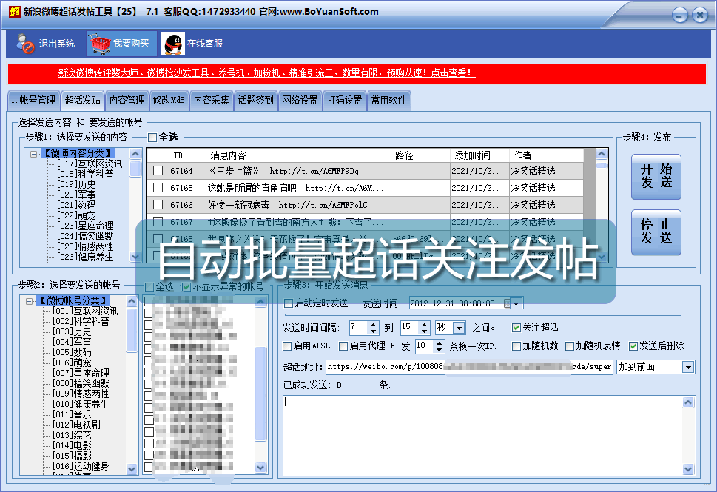Open the 发送时间 date picker dropdown
Image resolution: width=717 pixels, height=492 pixels.
point(516,303)
